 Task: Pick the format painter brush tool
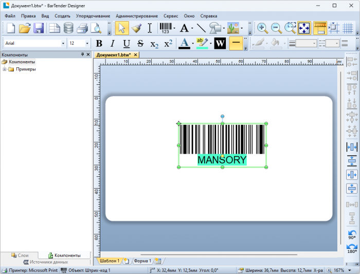coord(136,28)
